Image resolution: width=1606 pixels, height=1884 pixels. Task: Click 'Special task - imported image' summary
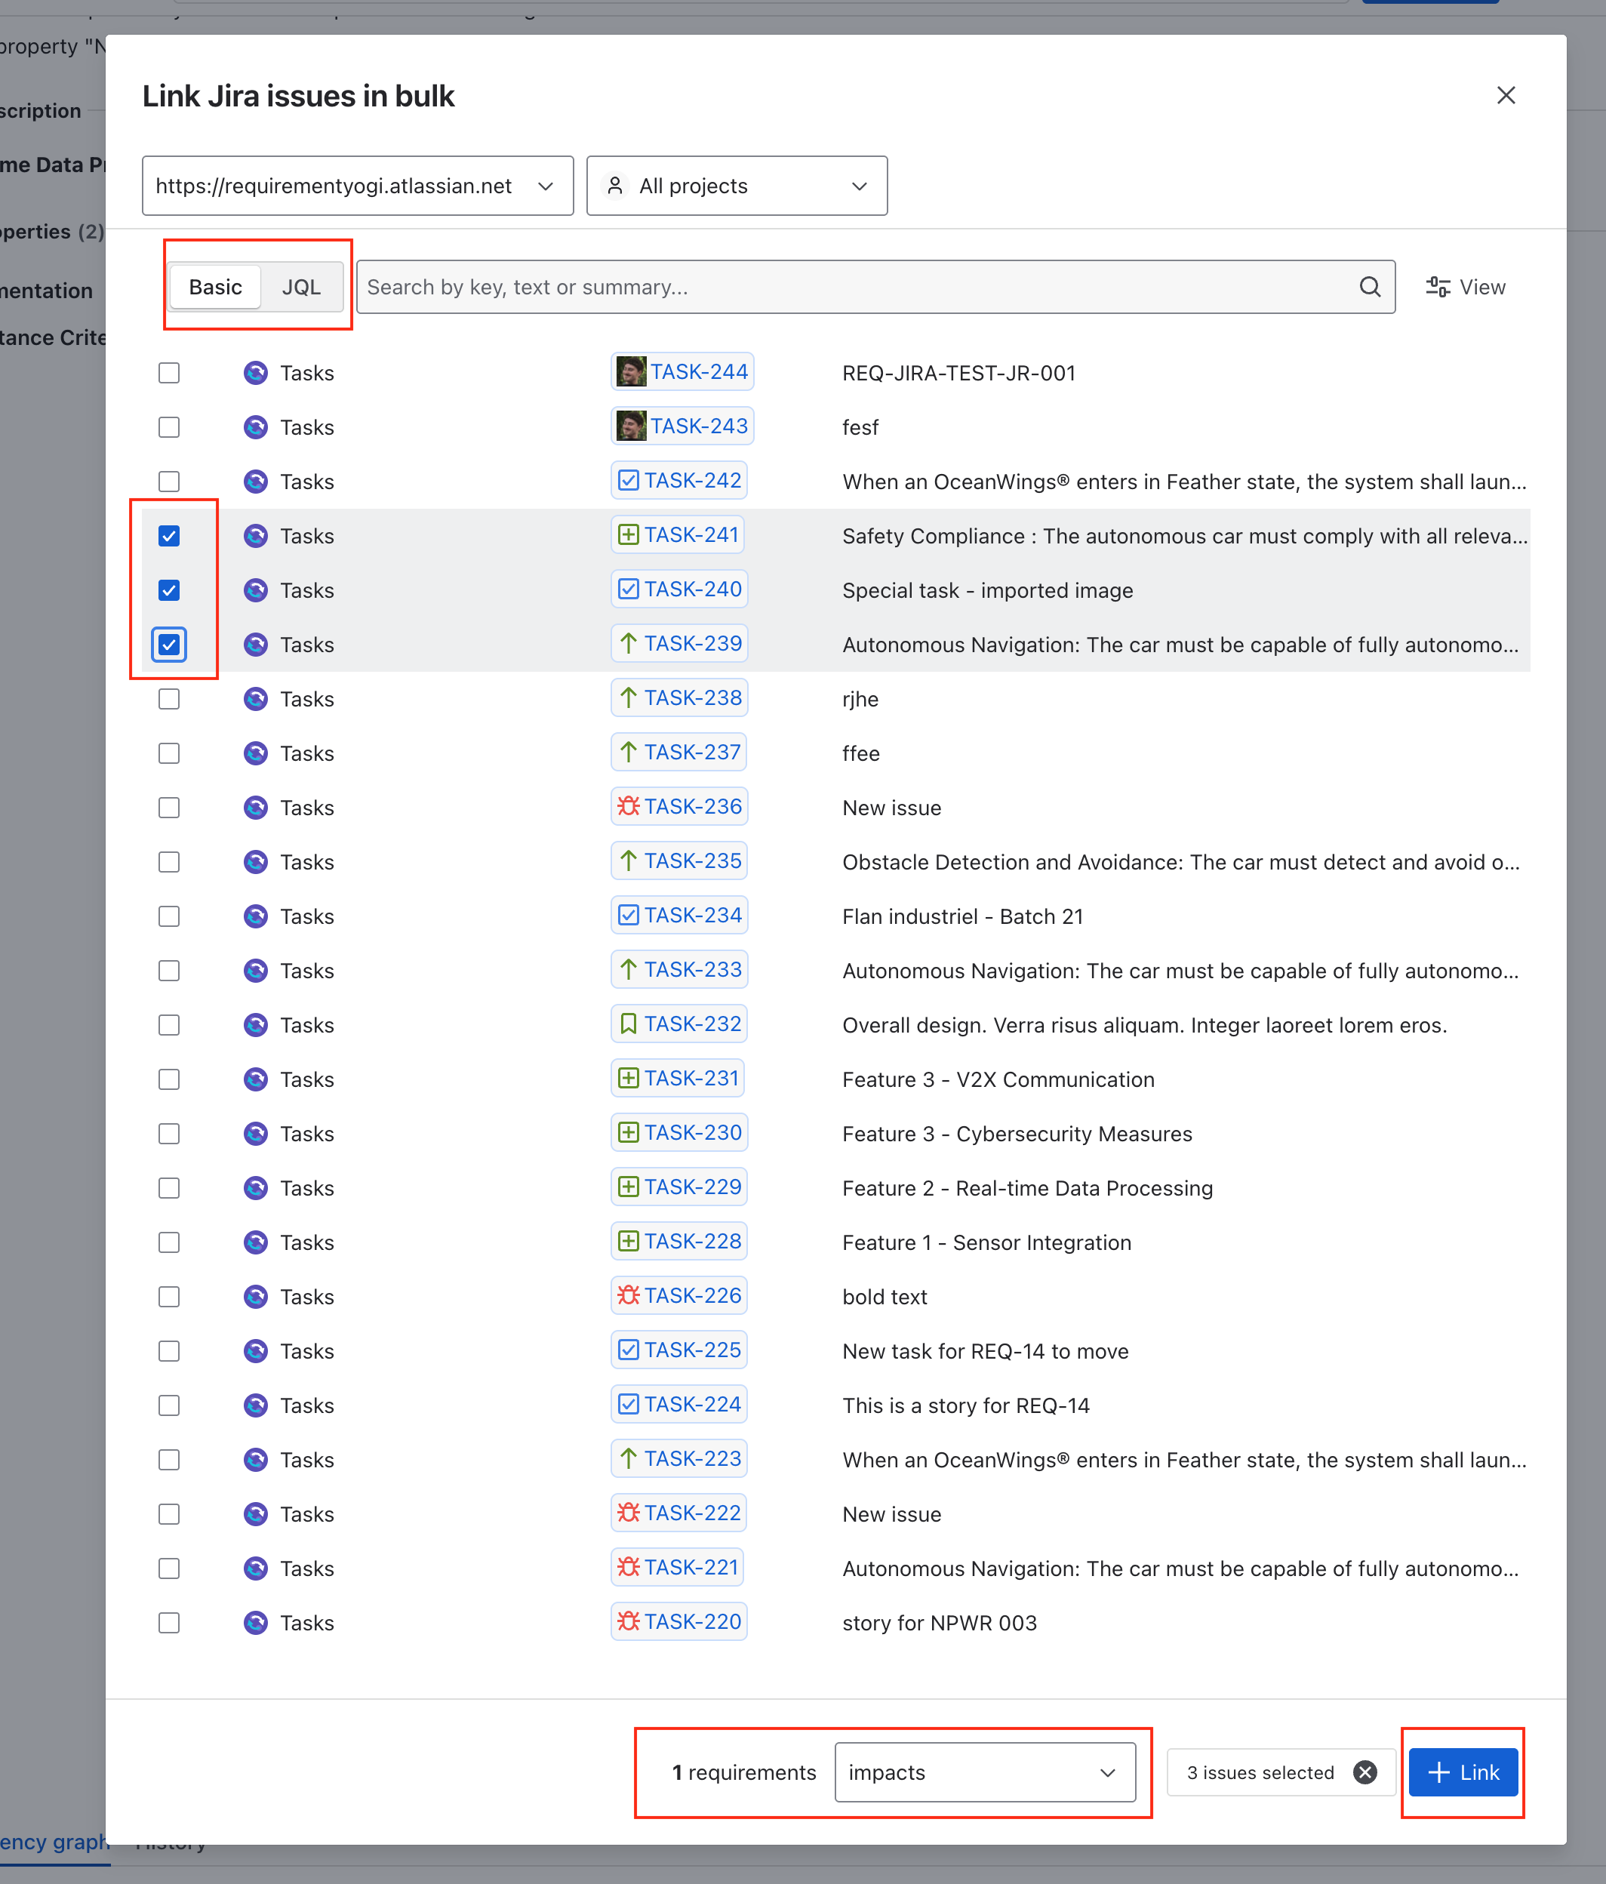(x=987, y=590)
